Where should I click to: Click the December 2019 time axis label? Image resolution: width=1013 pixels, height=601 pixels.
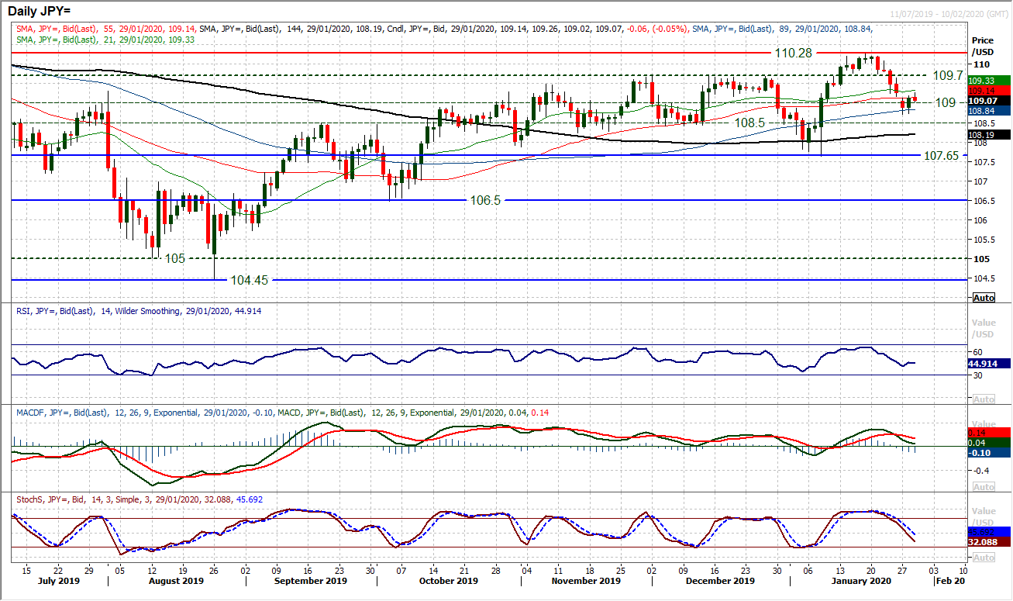[720, 582]
